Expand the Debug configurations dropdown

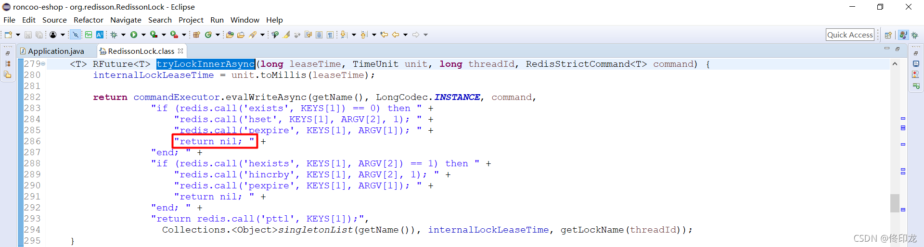pyautogui.click(x=123, y=35)
